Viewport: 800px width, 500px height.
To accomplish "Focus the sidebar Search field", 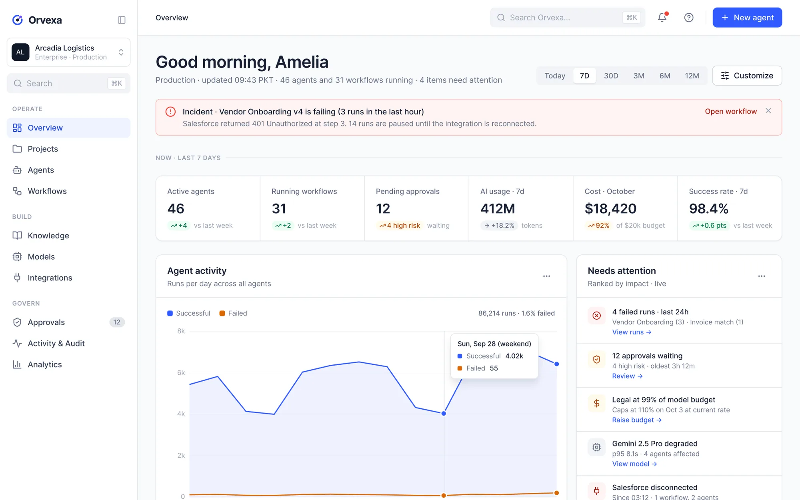I will (68, 83).
